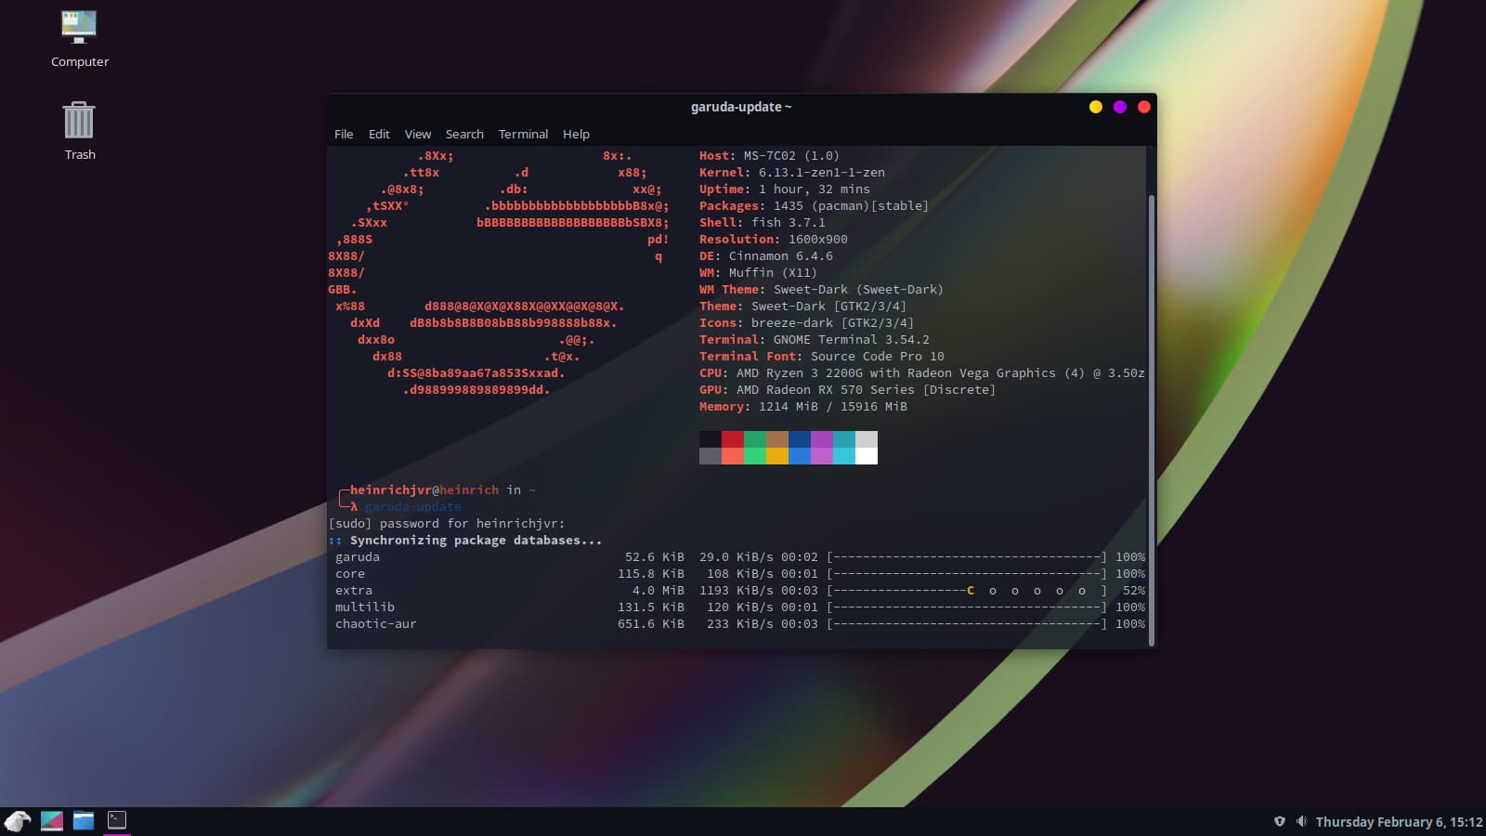
Task: Click the 'Memory: 1214 MiB / 15916 MiB' line
Action: 803,407
